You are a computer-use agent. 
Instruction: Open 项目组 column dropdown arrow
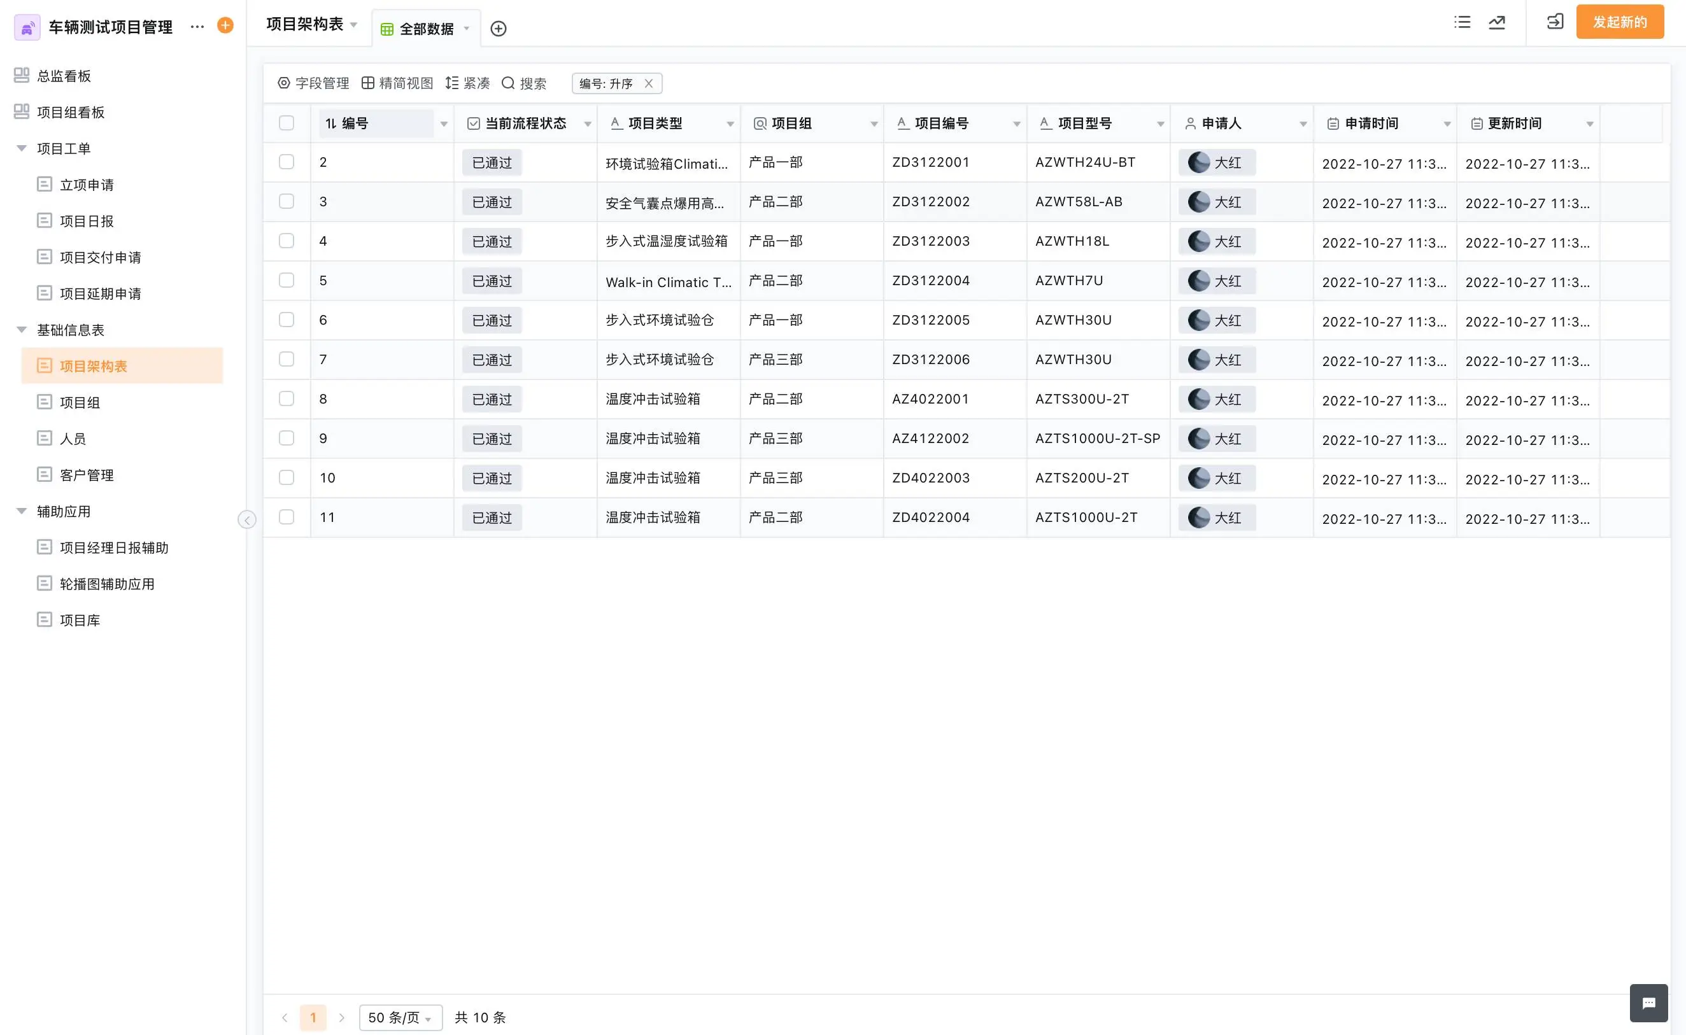click(x=874, y=124)
